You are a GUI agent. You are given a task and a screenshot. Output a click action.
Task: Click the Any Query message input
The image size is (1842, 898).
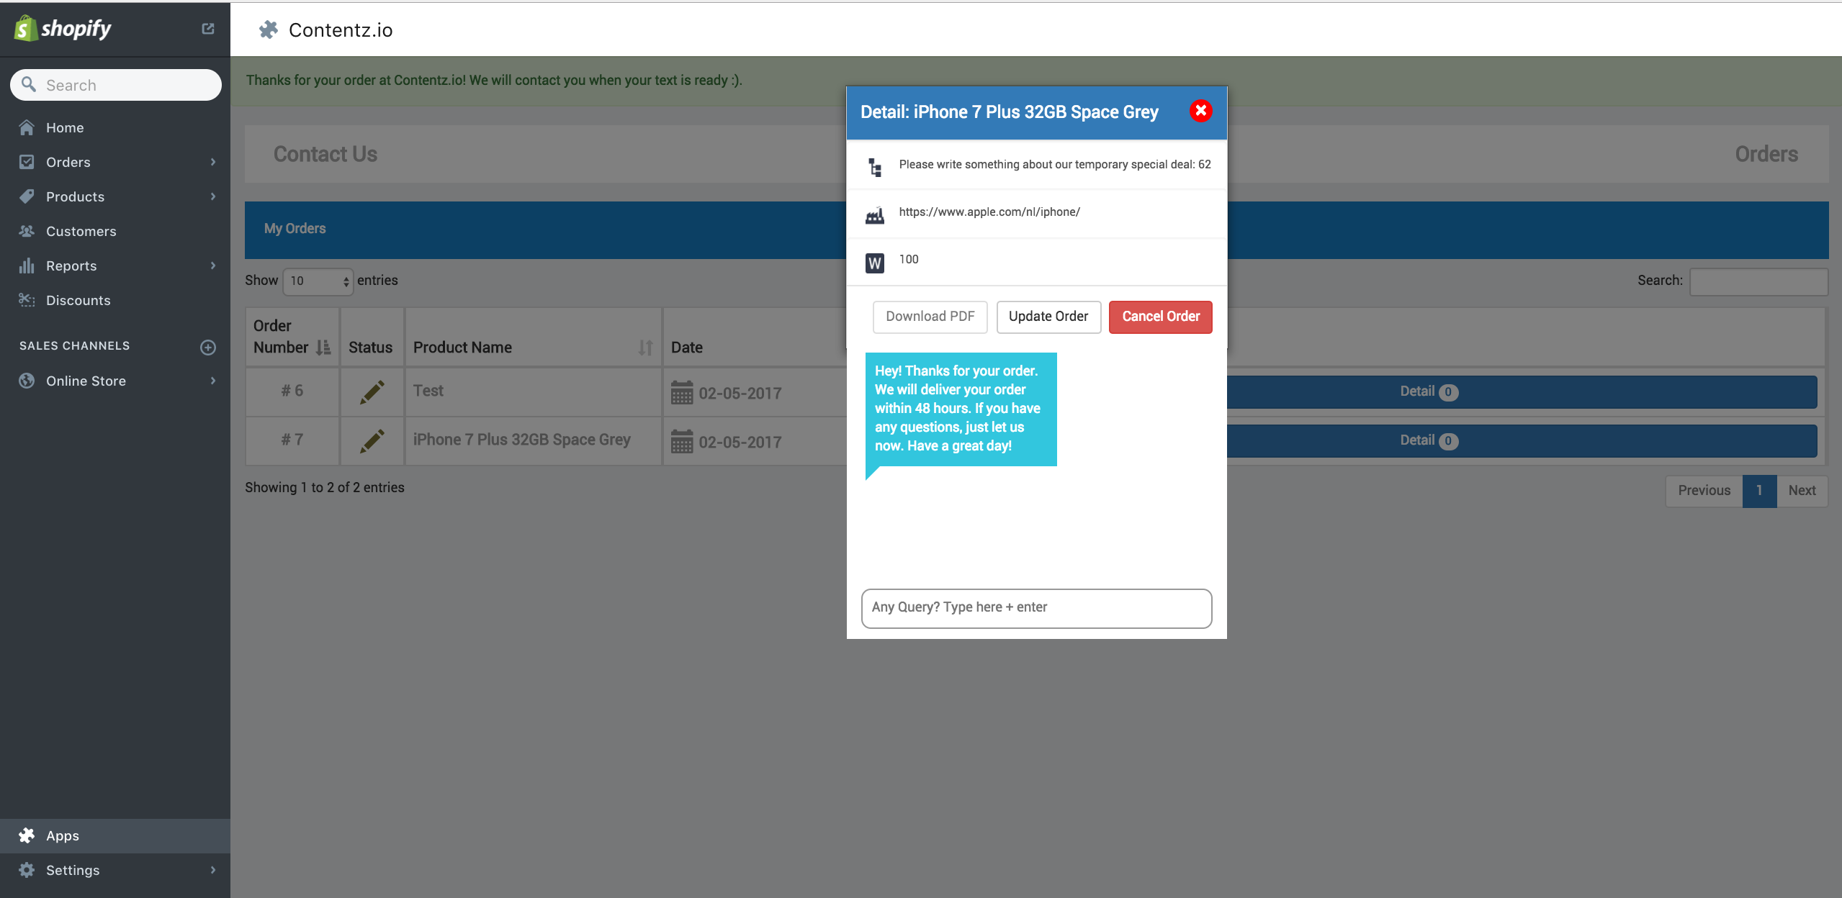1036,608
